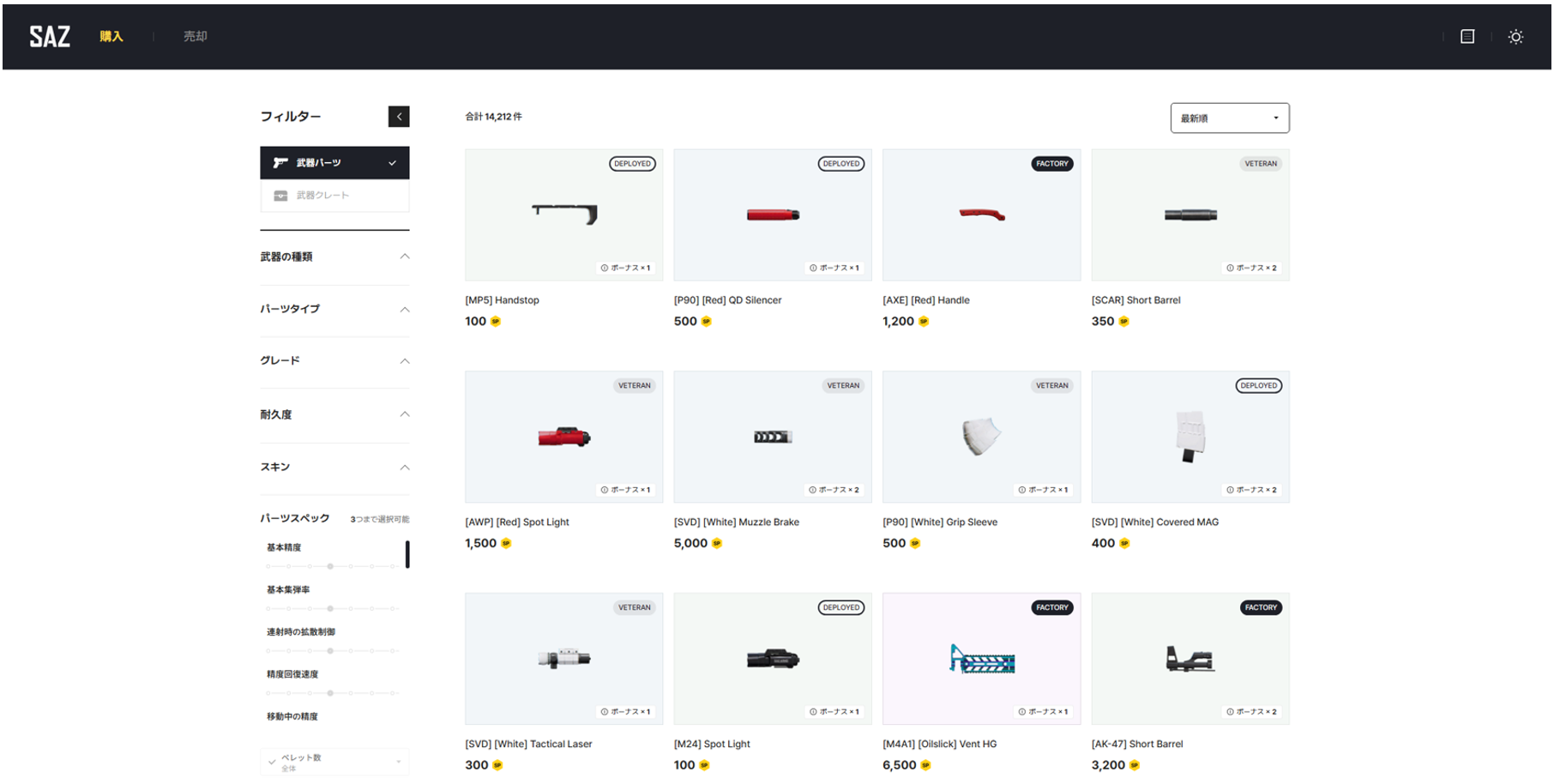
Task: Click coin icon beside price 6,500
Action: (926, 766)
